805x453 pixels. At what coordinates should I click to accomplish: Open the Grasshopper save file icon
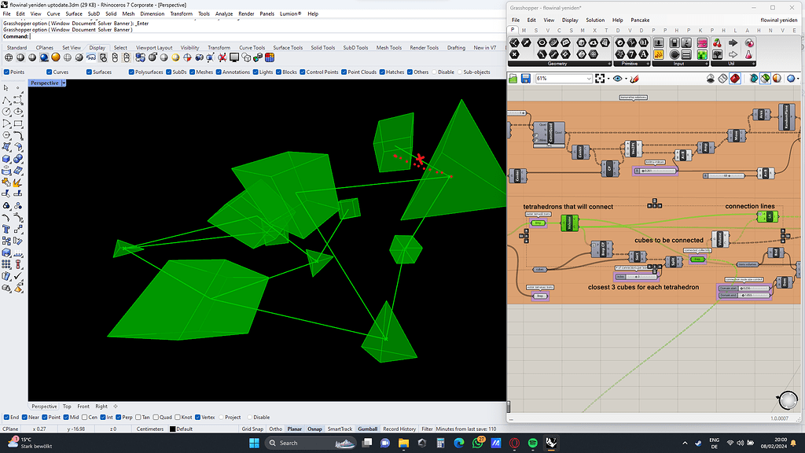point(526,79)
